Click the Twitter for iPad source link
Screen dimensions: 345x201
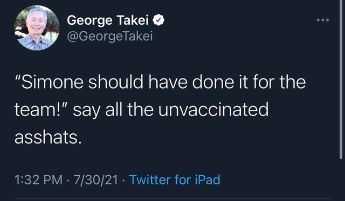pyautogui.click(x=175, y=180)
